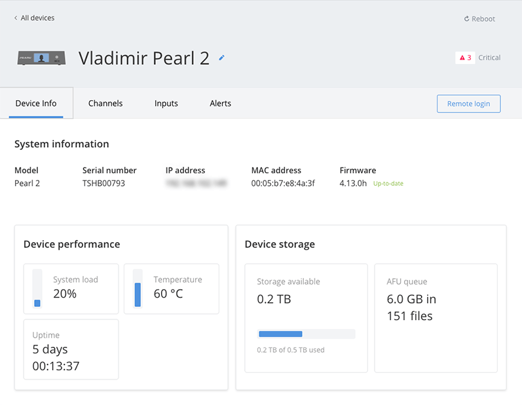This screenshot has width=522, height=405.
Task: Click the Pearl 2 model value
Action: coord(27,183)
